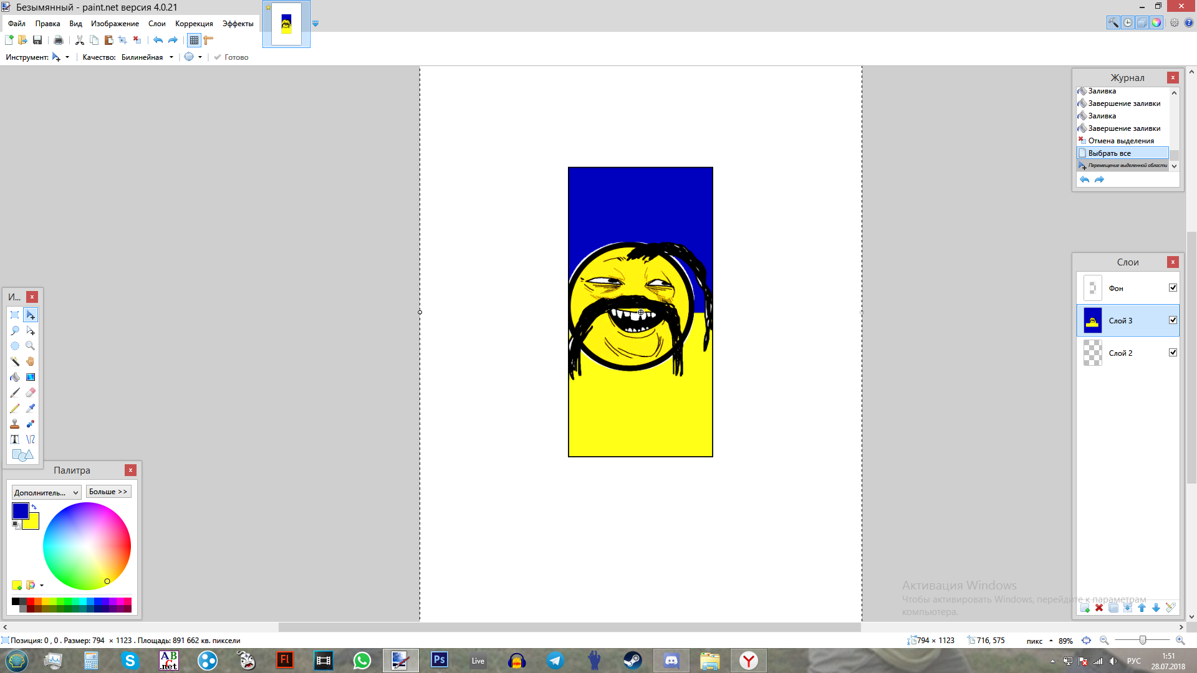
Task: Open the Изображение menu
Action: tap(115, 24)
